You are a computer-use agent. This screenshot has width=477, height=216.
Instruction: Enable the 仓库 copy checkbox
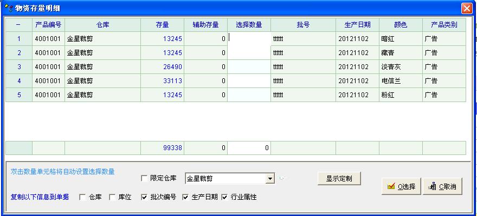[x=83, y=197]
